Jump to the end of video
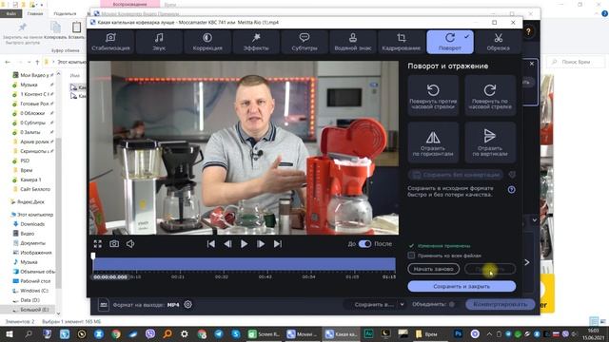This screenshot has height=342, width=609. (x=277, y=244)
